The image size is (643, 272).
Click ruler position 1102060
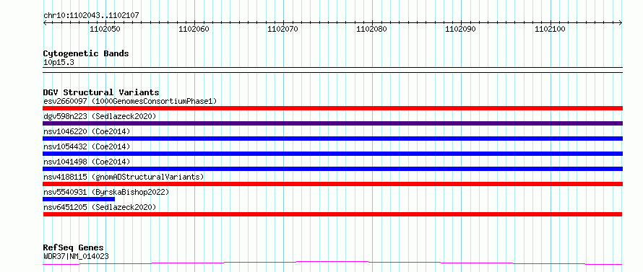coord(194,29)
